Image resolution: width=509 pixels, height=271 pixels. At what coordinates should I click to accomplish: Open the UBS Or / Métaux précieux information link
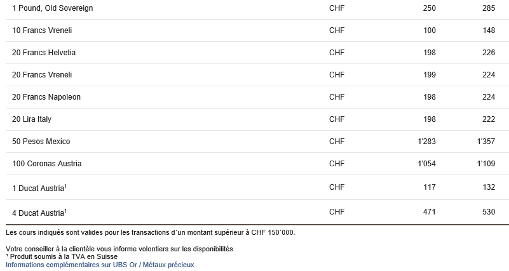coord(100,265)
